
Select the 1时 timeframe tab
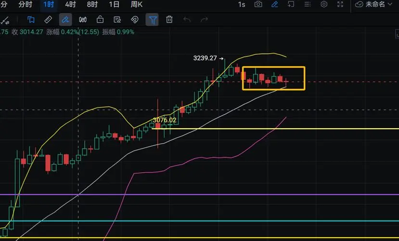(x=48, y=4)
